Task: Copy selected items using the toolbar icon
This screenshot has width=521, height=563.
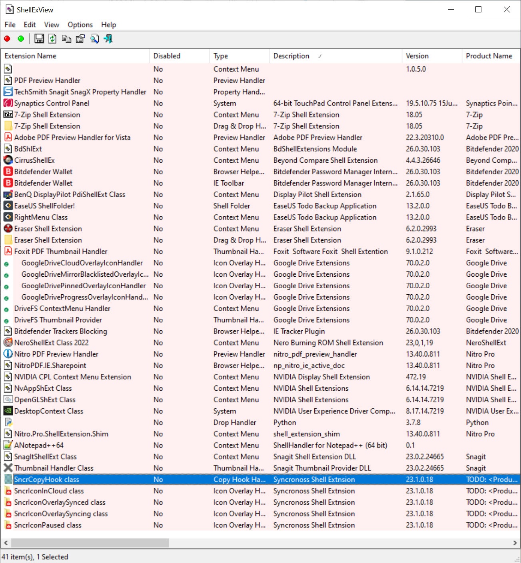Action: point(66,38)
